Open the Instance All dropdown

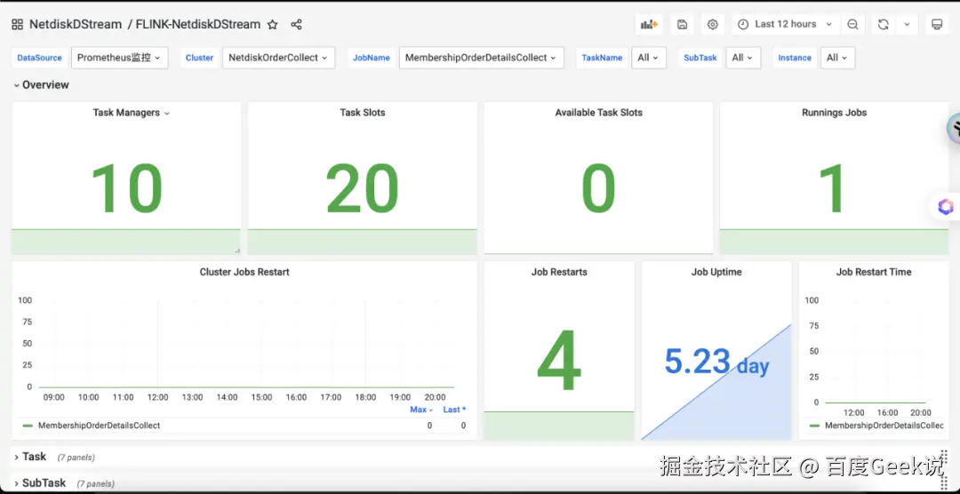click(x=837, y=58)
